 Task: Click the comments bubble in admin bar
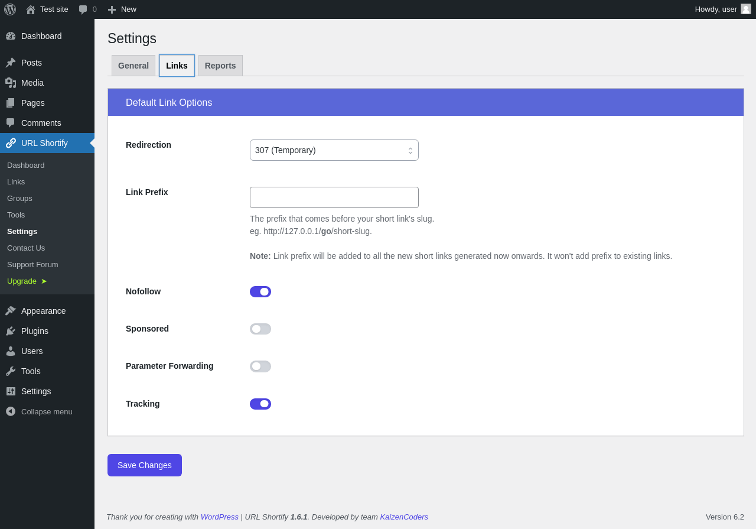[x=83, y=9]
